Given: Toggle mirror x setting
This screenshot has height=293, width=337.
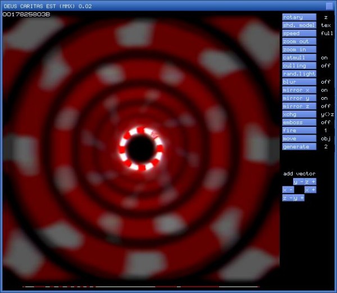Looking at the screenshot, I should tap(299, 90).
